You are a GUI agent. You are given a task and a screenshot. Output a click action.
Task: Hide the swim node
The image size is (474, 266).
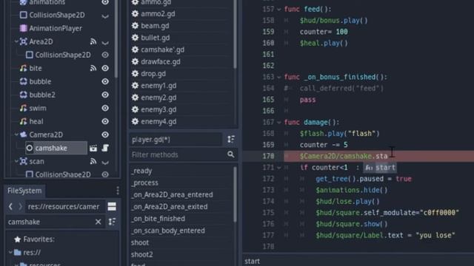tap(105, 108)
